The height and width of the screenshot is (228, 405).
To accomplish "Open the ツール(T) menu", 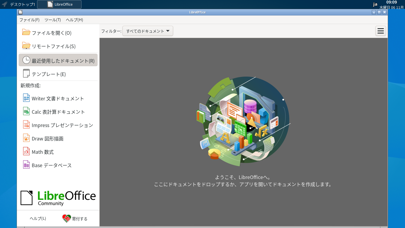I will [52, 20].
